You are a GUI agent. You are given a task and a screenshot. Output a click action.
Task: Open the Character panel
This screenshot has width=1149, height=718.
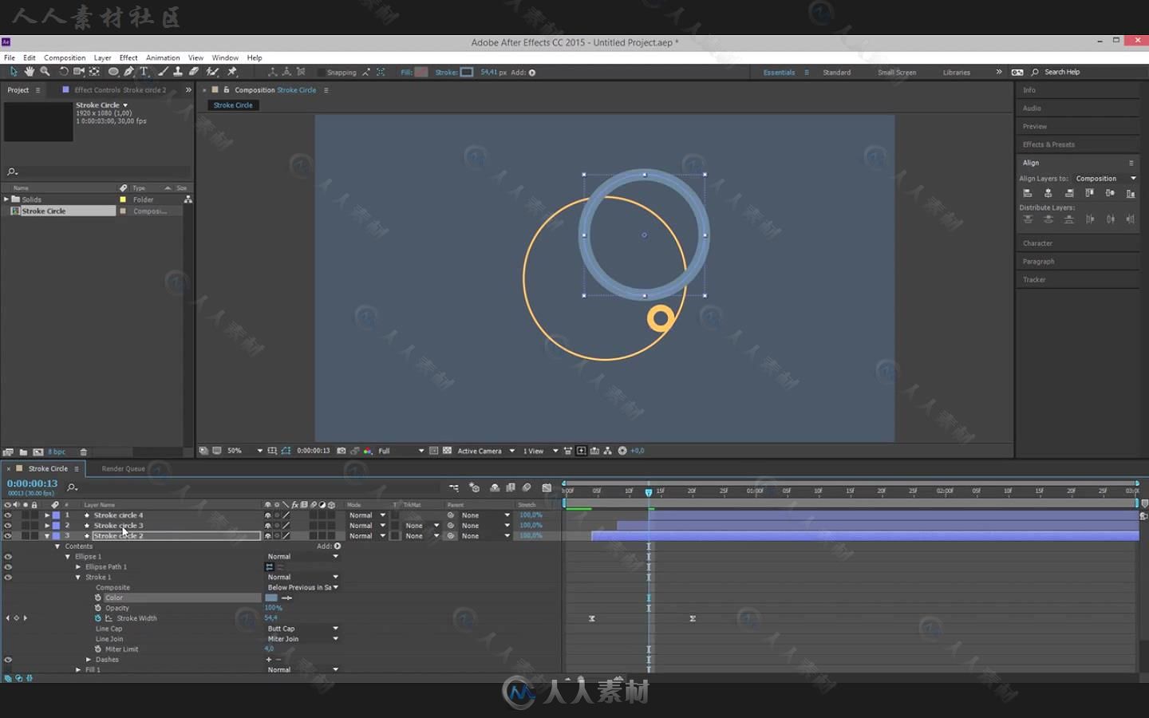coord(1037,243)
